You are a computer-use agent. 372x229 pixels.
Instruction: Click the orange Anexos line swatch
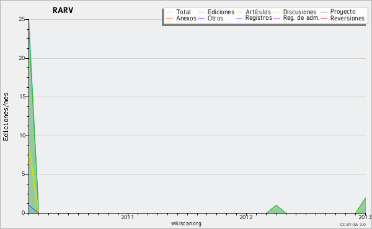pos(170,18)
